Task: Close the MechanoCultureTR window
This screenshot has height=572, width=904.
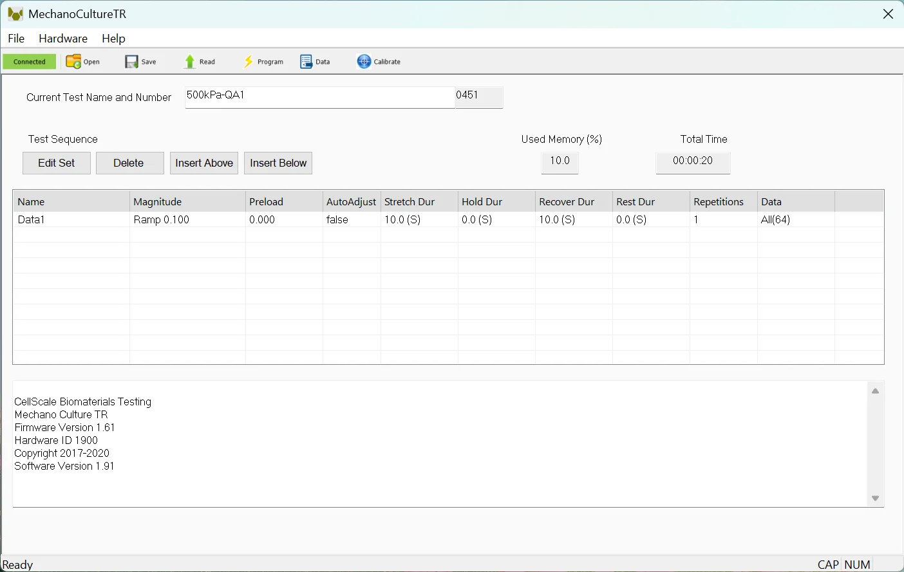Action: [888, 14]
